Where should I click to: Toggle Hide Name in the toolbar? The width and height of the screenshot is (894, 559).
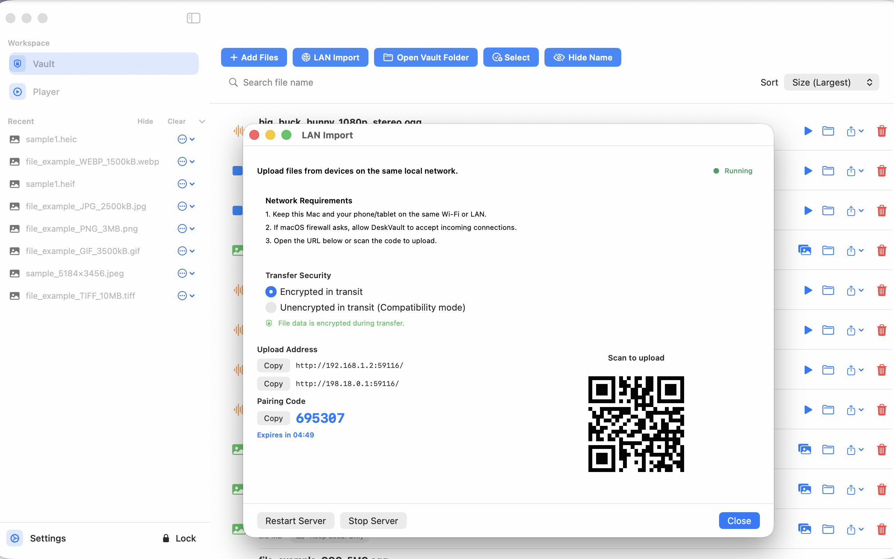coord(582,57)
